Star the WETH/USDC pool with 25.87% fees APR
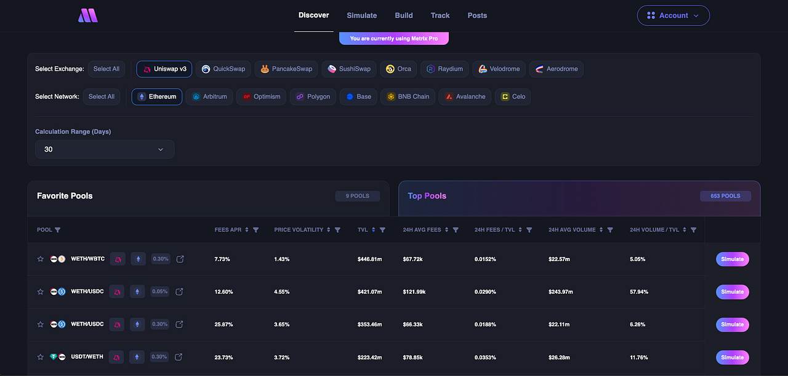The height and width of the screenshot is (376, 788). [41, 324]
